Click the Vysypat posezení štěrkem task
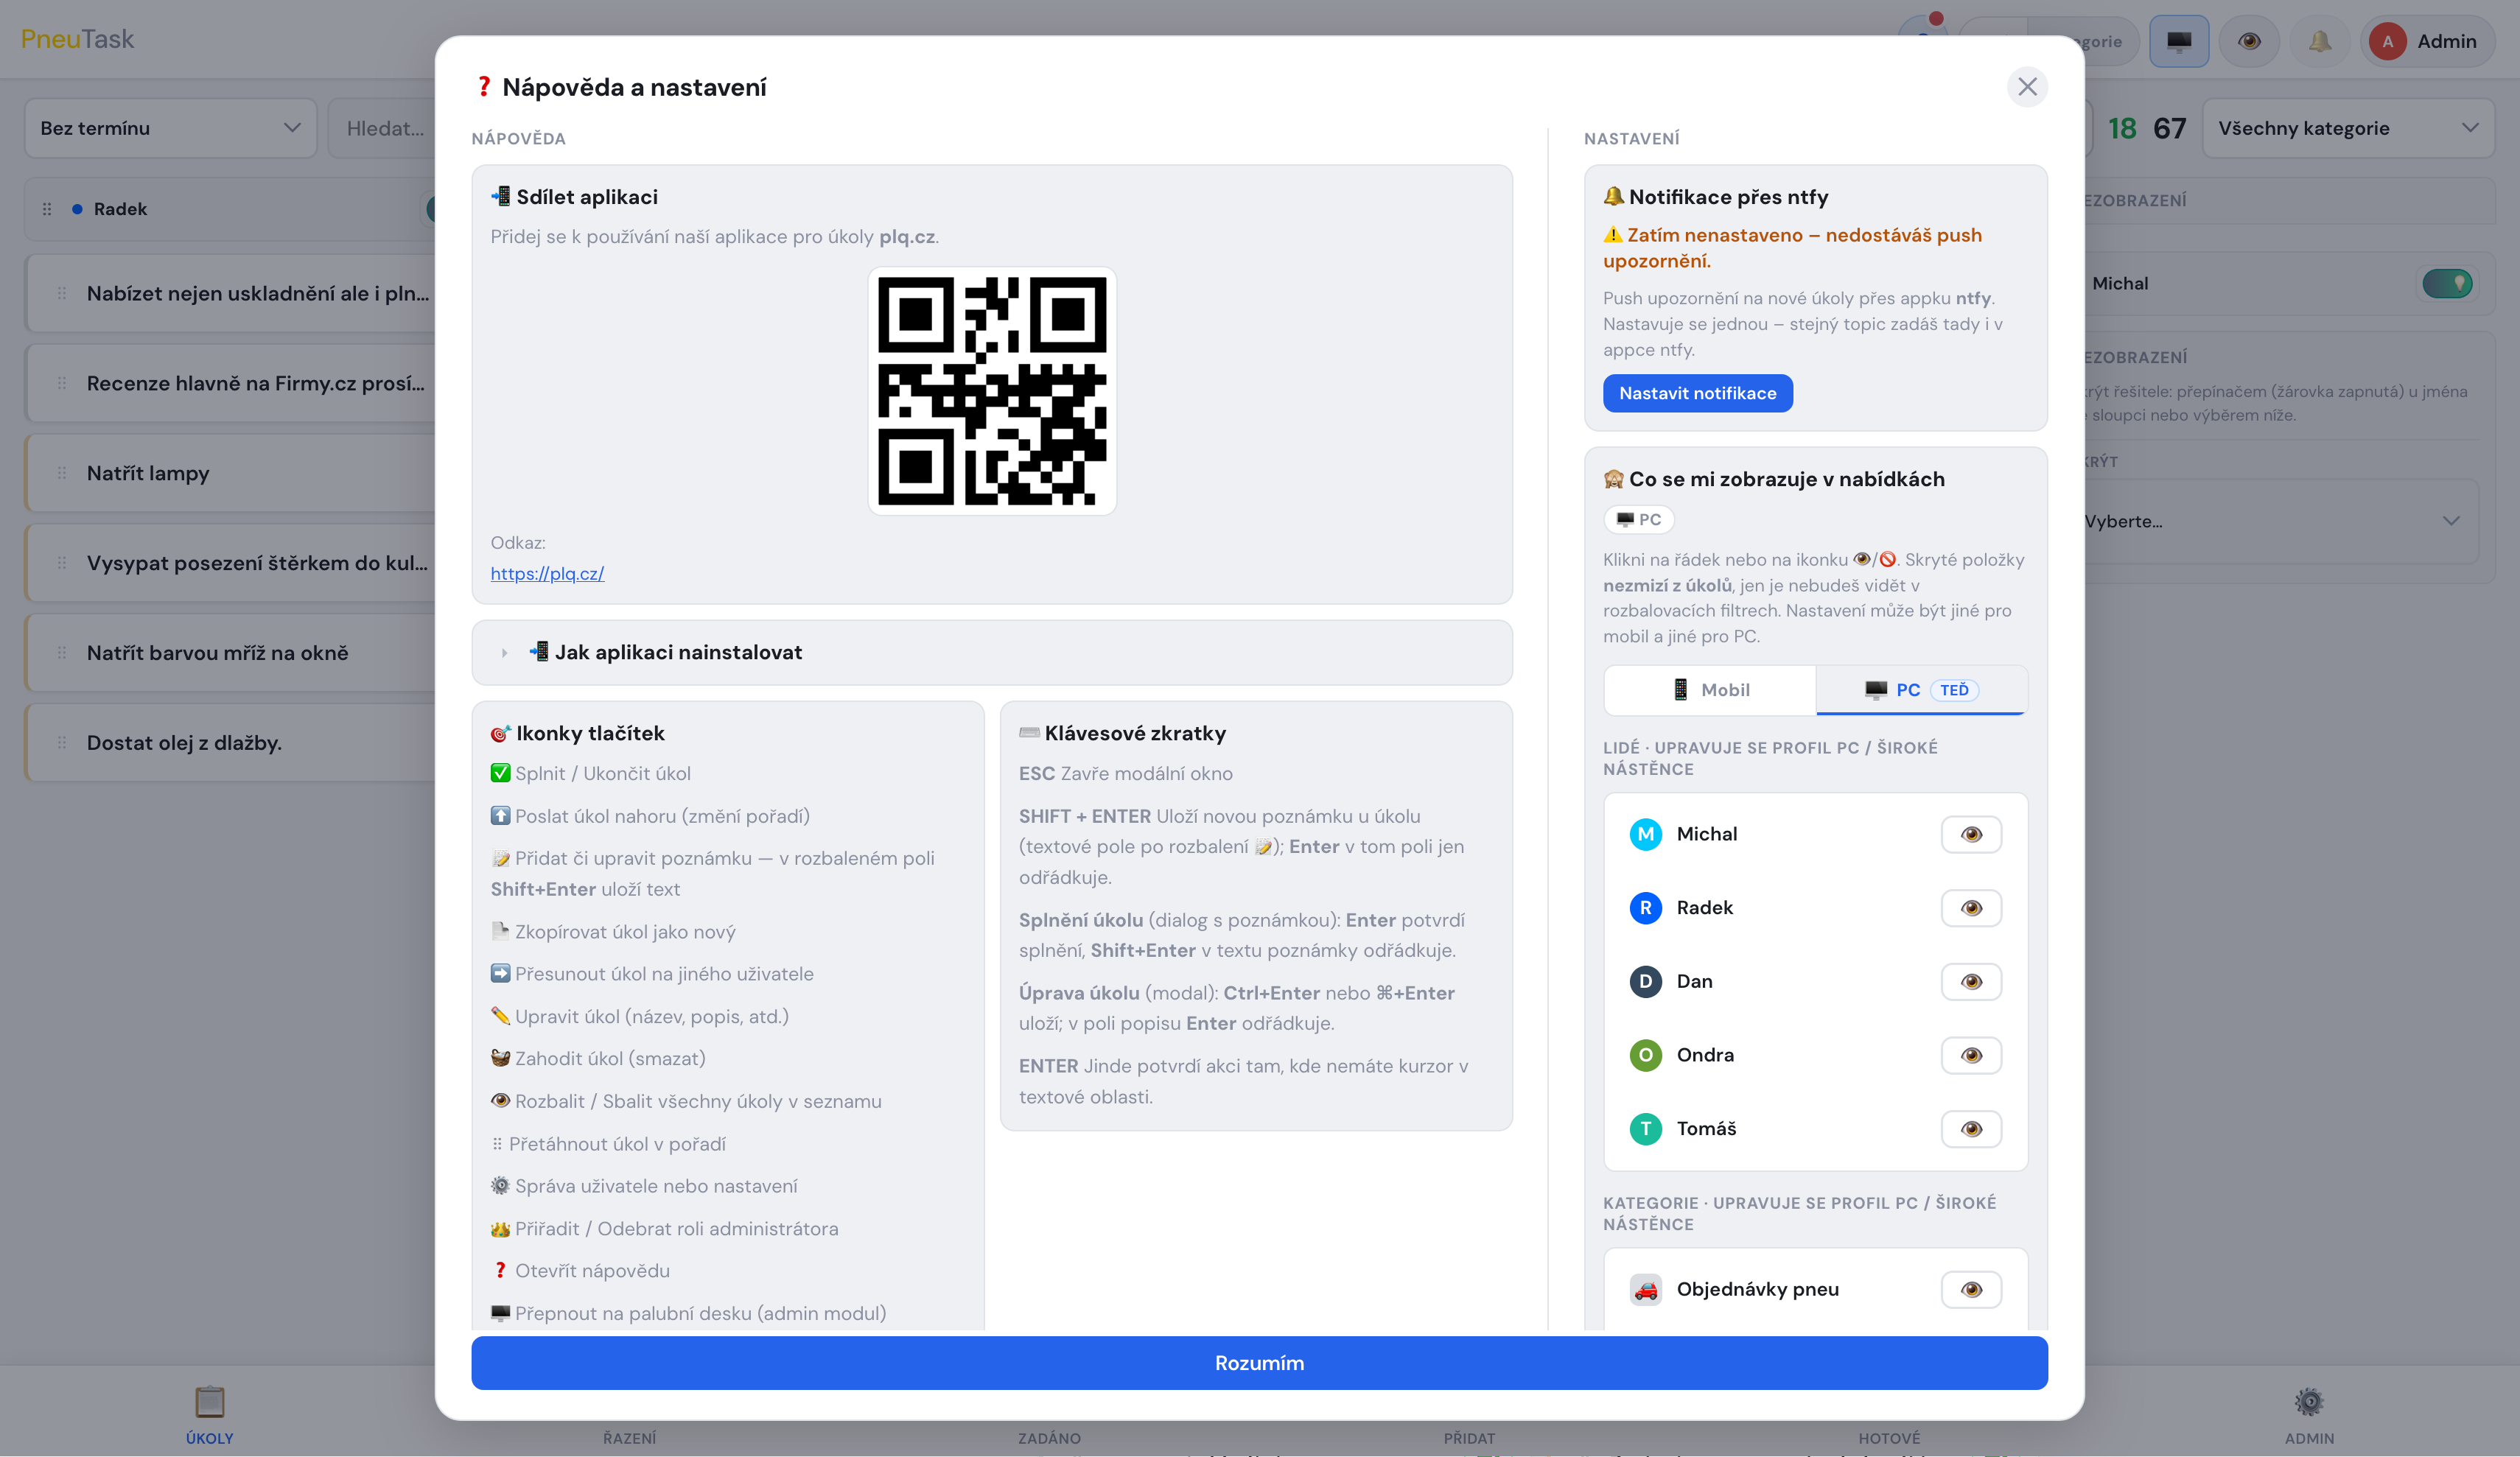 [x=231, y=563]
